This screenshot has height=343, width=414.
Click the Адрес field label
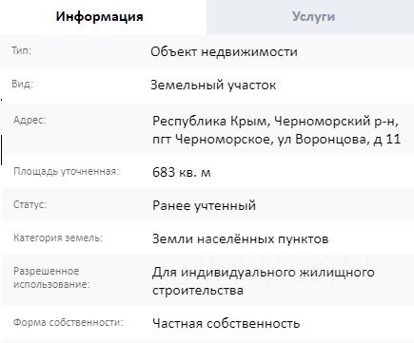[x=30, y=120]
